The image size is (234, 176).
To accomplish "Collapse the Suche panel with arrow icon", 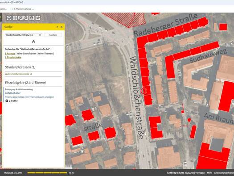I will click(57, 27).
